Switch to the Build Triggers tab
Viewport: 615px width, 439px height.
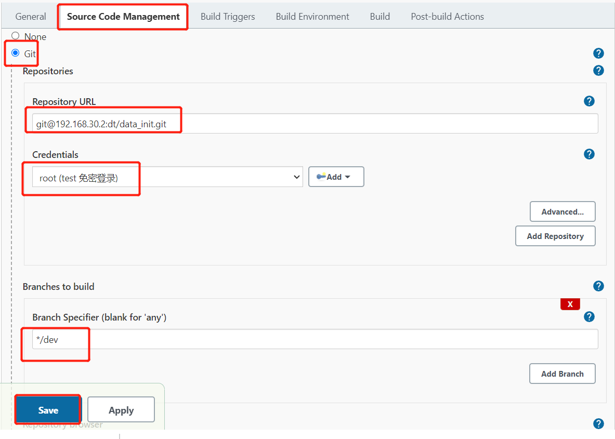click(228, 16)
